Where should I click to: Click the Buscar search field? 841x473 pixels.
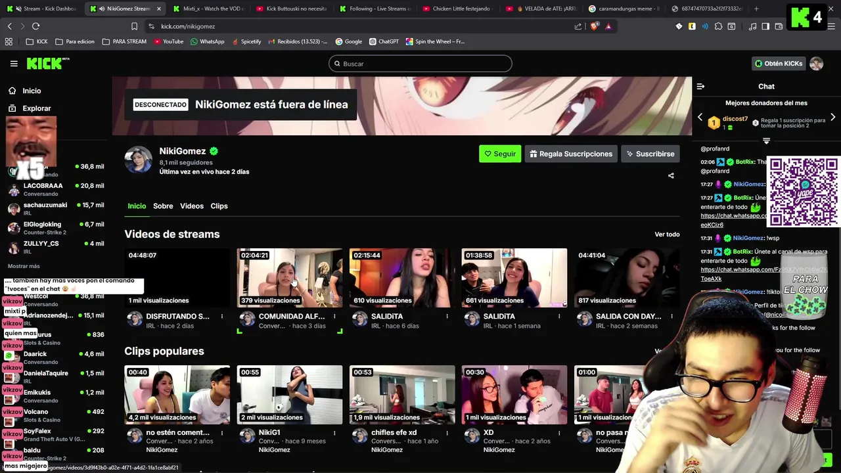pyautogui.click(x=420, y=64)
